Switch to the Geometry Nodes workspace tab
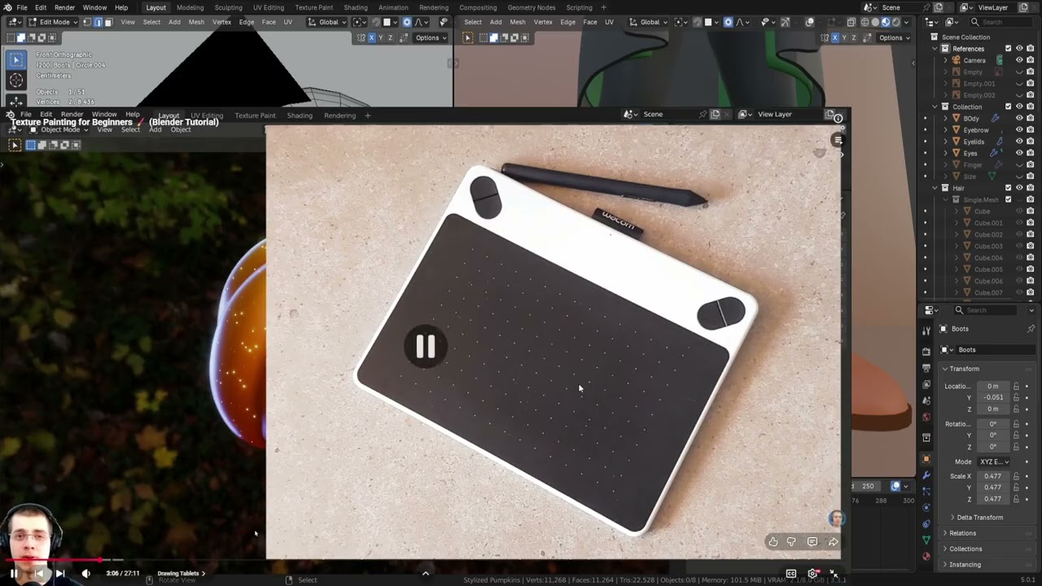The height and width of the screenshot is (586, 1042). [532, 7]
